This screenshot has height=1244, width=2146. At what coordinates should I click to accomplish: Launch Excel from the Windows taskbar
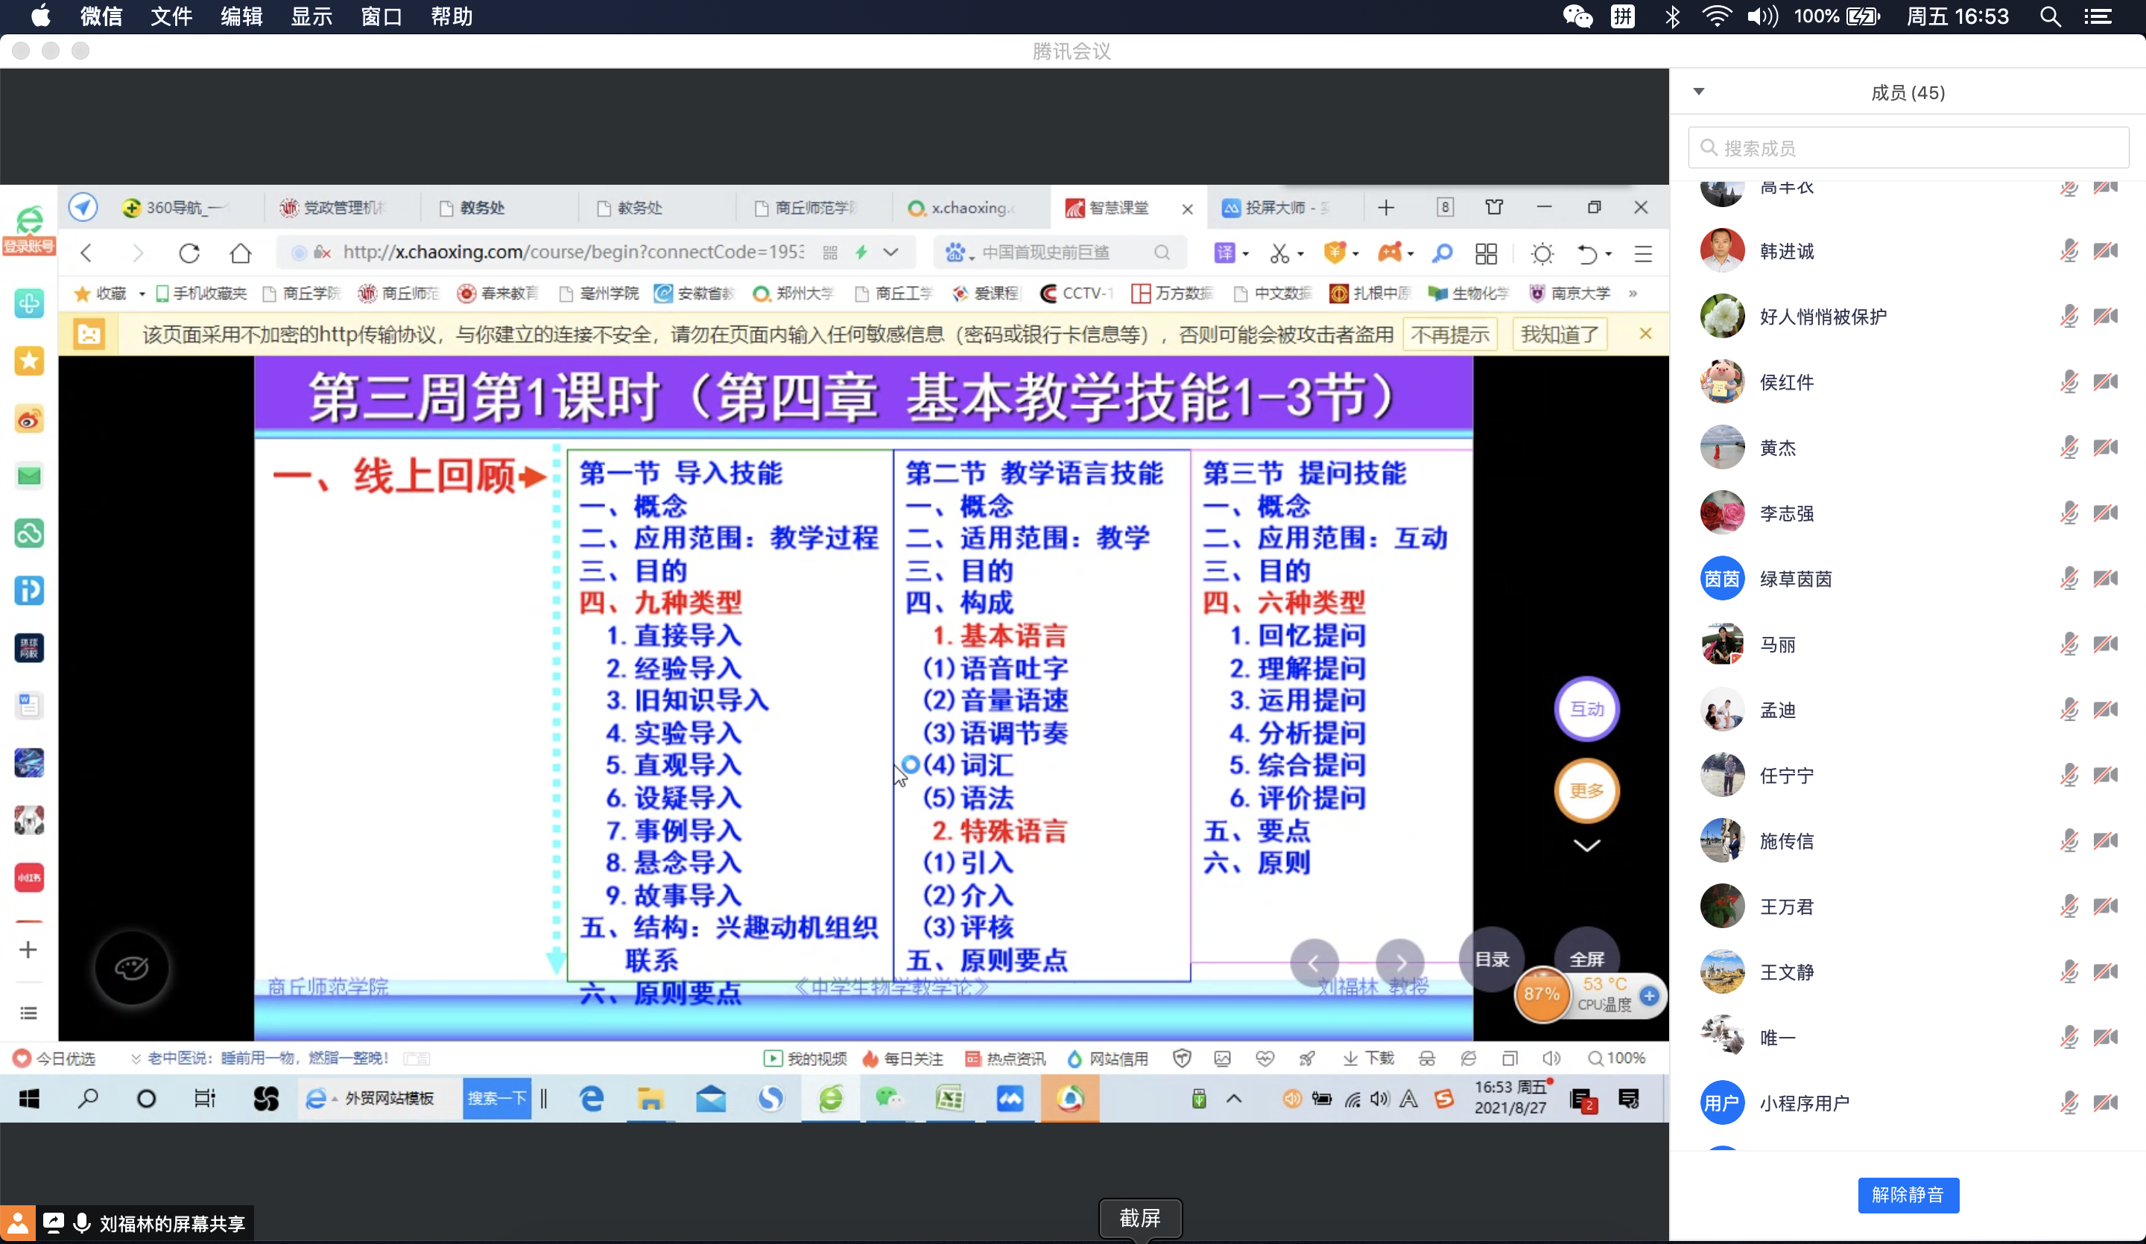tap(949, 1099)
